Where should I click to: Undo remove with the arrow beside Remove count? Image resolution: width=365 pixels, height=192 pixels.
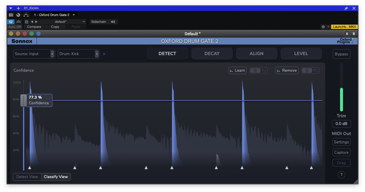pos(316,71)
